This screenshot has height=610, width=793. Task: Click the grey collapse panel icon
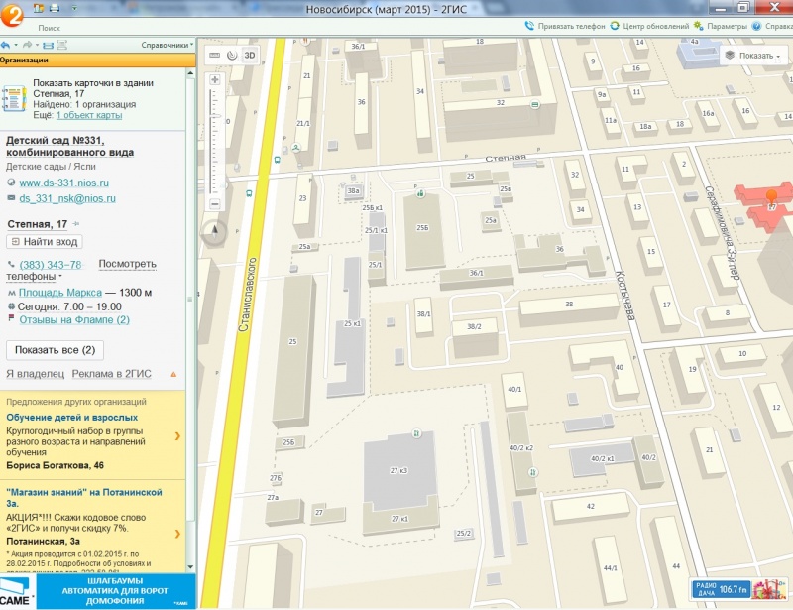pos(61,45)
